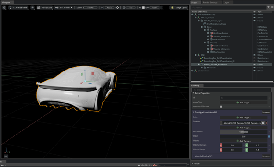Screen dimensions: 274x167
Task: Switch to the Viewport tab
Action: (x=6, y=3)
